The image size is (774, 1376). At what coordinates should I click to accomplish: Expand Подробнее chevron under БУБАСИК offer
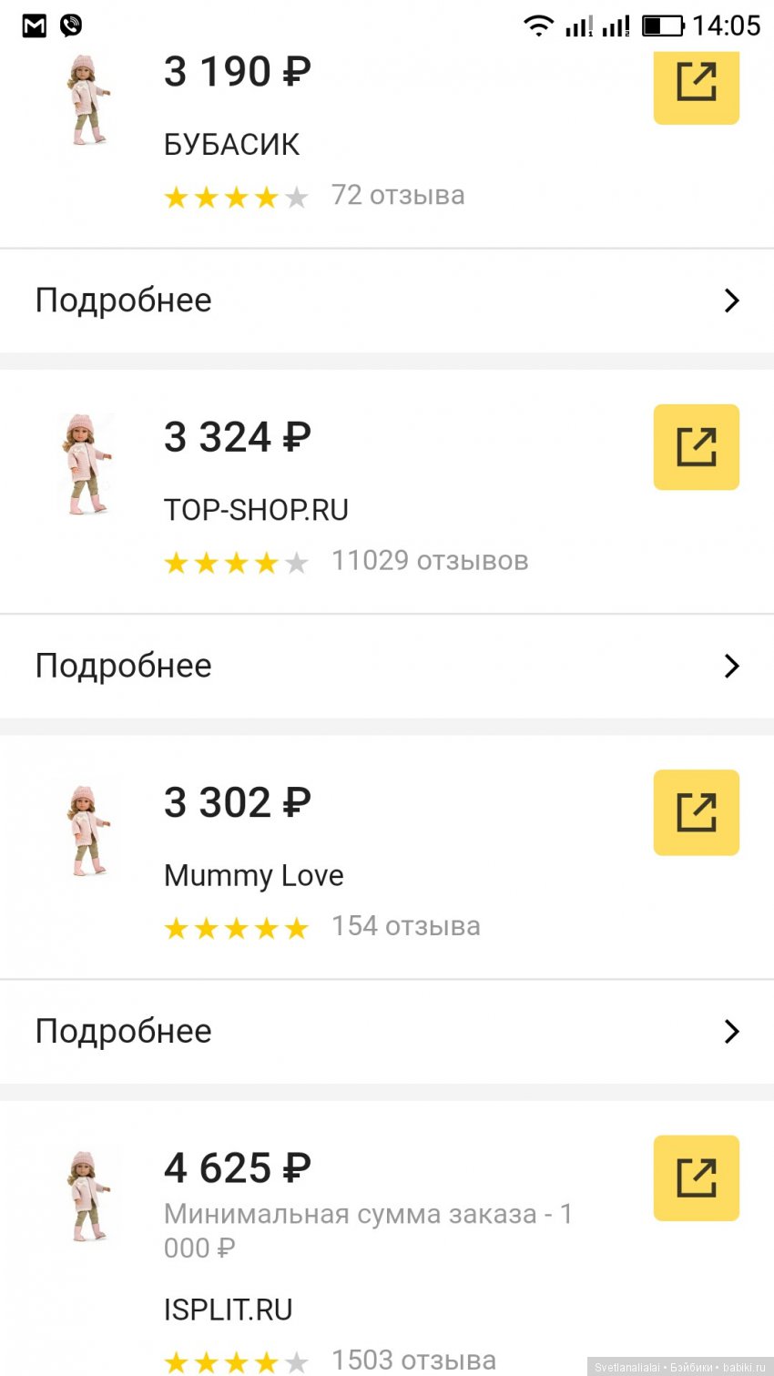click(731, 301)
